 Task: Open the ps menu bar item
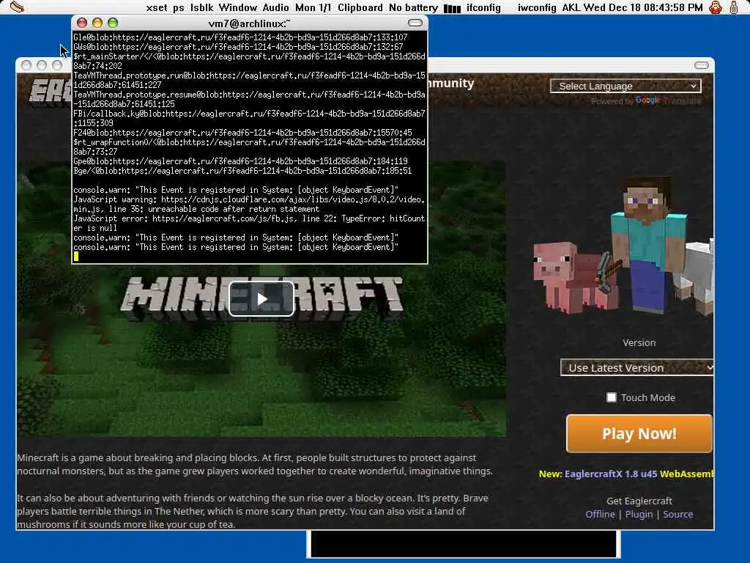click(x=179, y=7)
